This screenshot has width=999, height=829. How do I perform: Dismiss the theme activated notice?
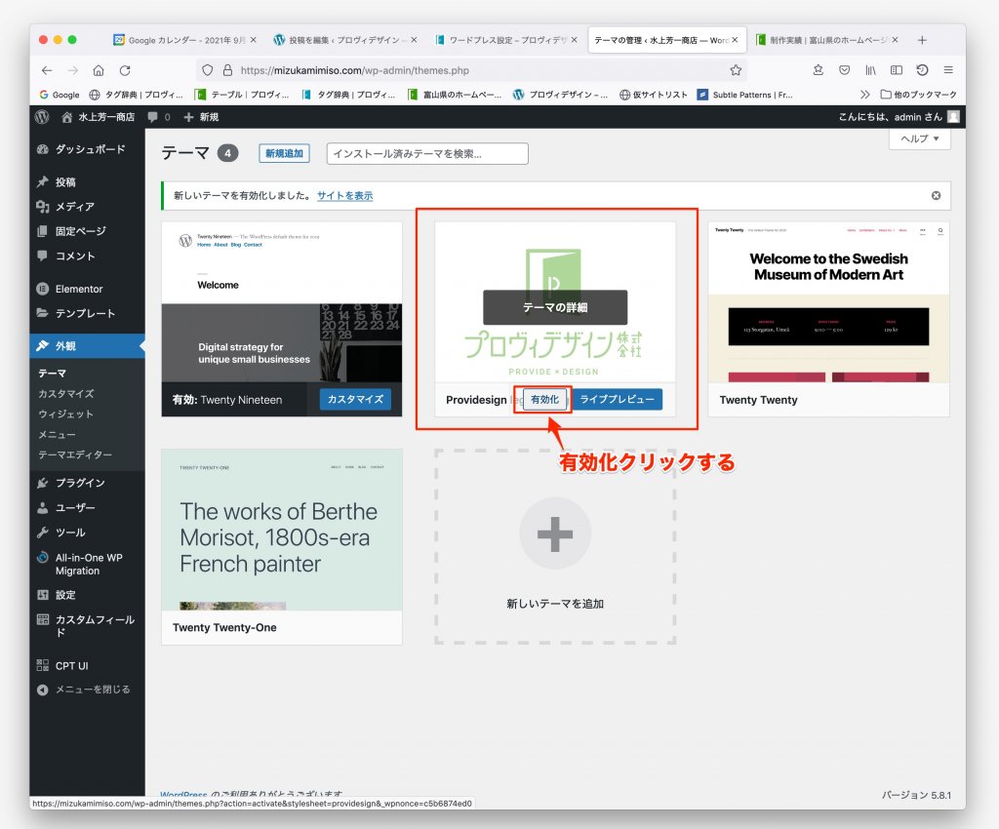(936, 195)
